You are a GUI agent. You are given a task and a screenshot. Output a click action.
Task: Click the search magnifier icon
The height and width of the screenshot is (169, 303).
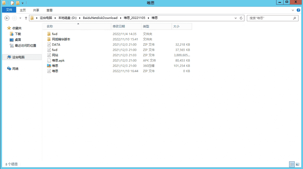pos(294,18)
